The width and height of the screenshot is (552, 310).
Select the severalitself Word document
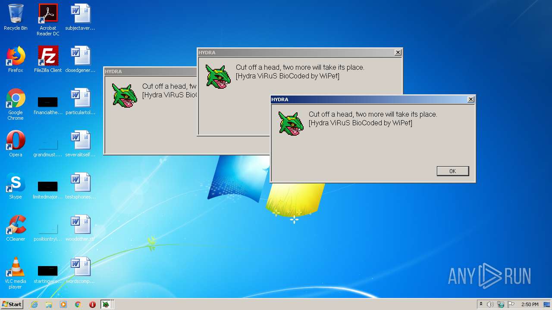80,144
